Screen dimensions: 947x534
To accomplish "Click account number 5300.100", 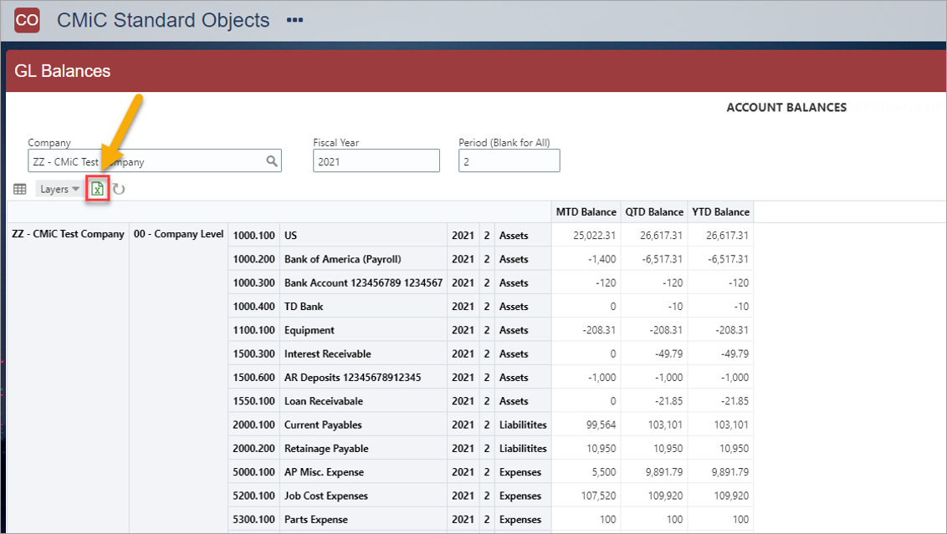I will (253, 520).
